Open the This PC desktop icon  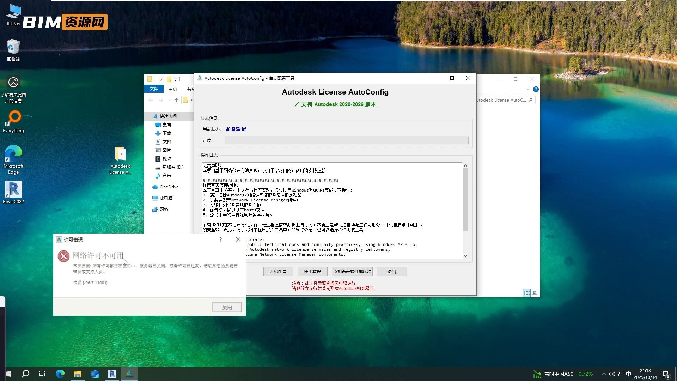point(13,15)
